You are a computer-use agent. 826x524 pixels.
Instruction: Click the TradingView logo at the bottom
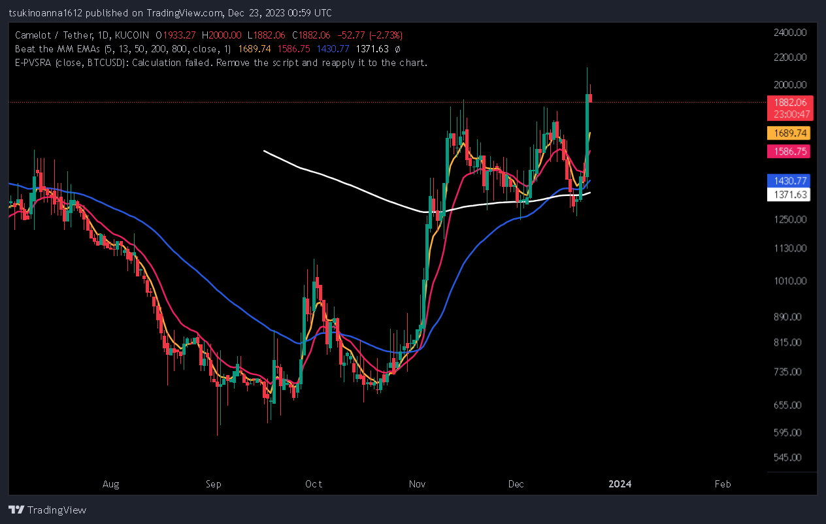[x=47, y=510]
